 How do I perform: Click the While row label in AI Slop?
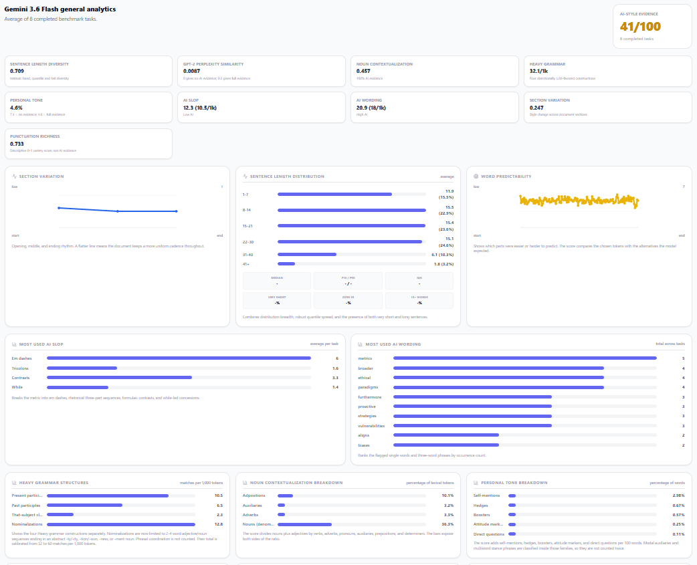pos(16,387)
